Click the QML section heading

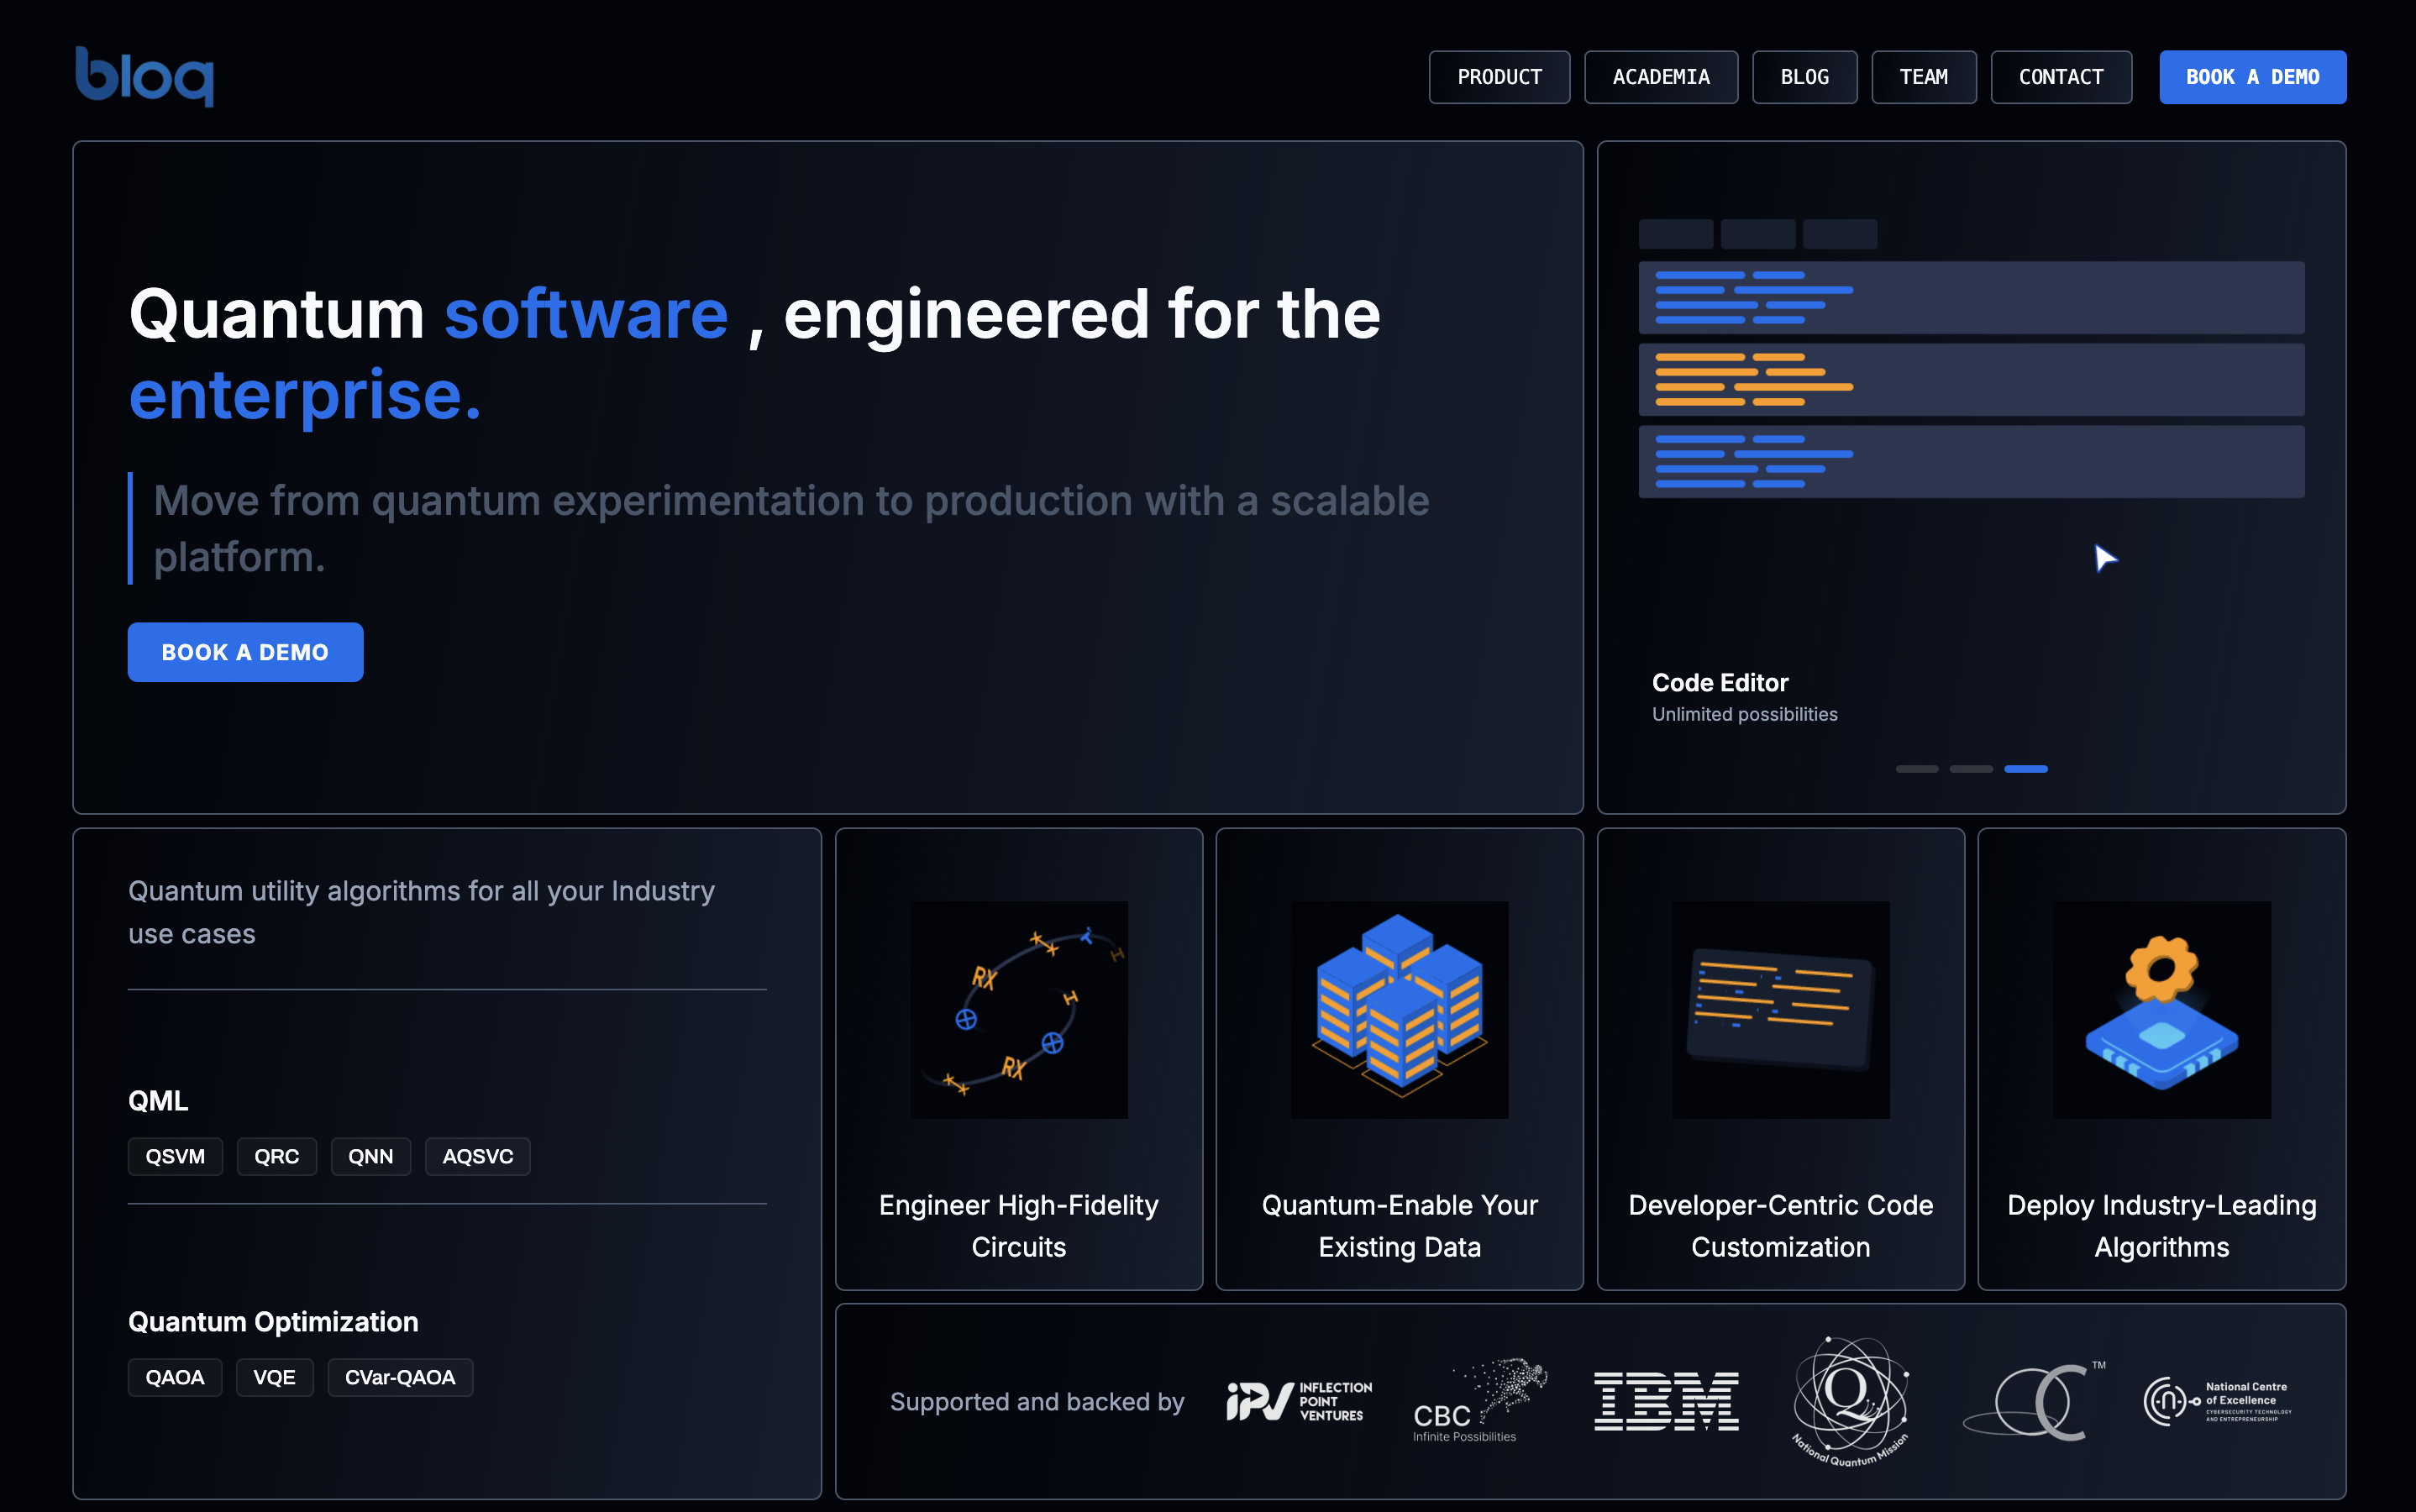158,1100
